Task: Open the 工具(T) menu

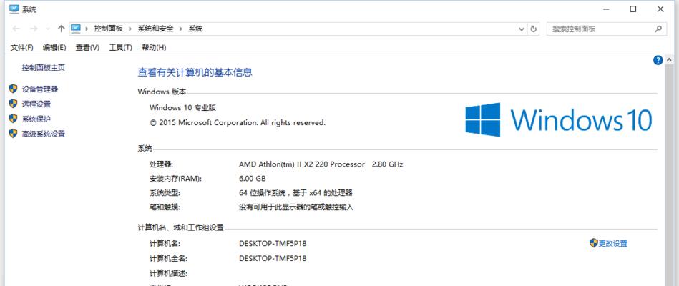Action: 120,47
